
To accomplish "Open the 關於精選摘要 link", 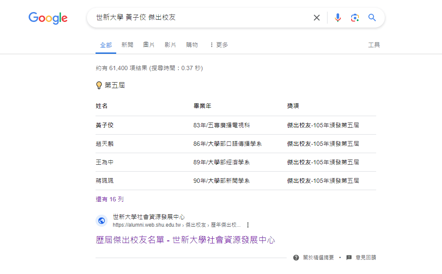I will click(x=318, y=257).
